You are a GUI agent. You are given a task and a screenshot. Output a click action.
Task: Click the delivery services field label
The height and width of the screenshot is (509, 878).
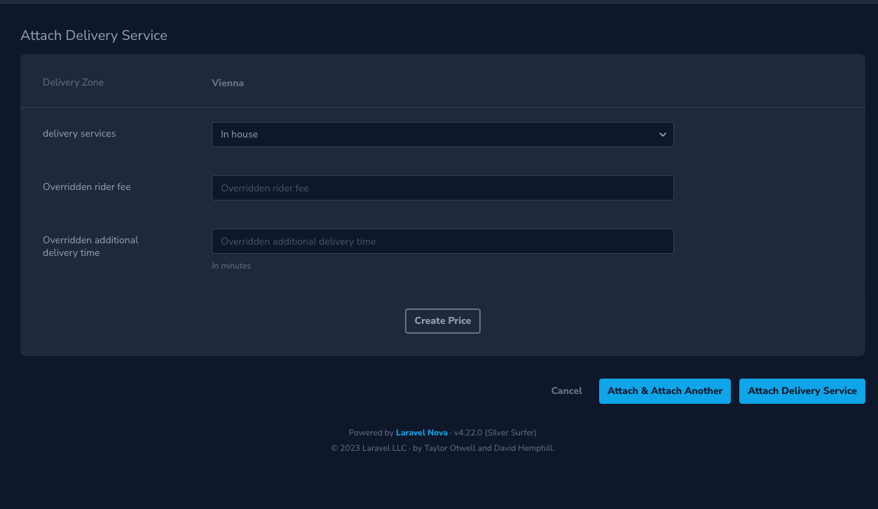pos(79,133)
